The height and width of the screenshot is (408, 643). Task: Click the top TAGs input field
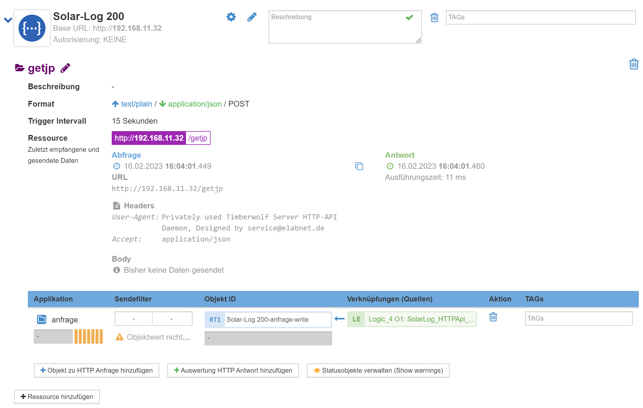541,17
